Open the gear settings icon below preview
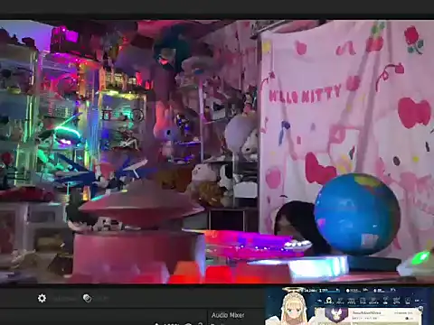Screen dimensions: 434x325 (42, 298)
